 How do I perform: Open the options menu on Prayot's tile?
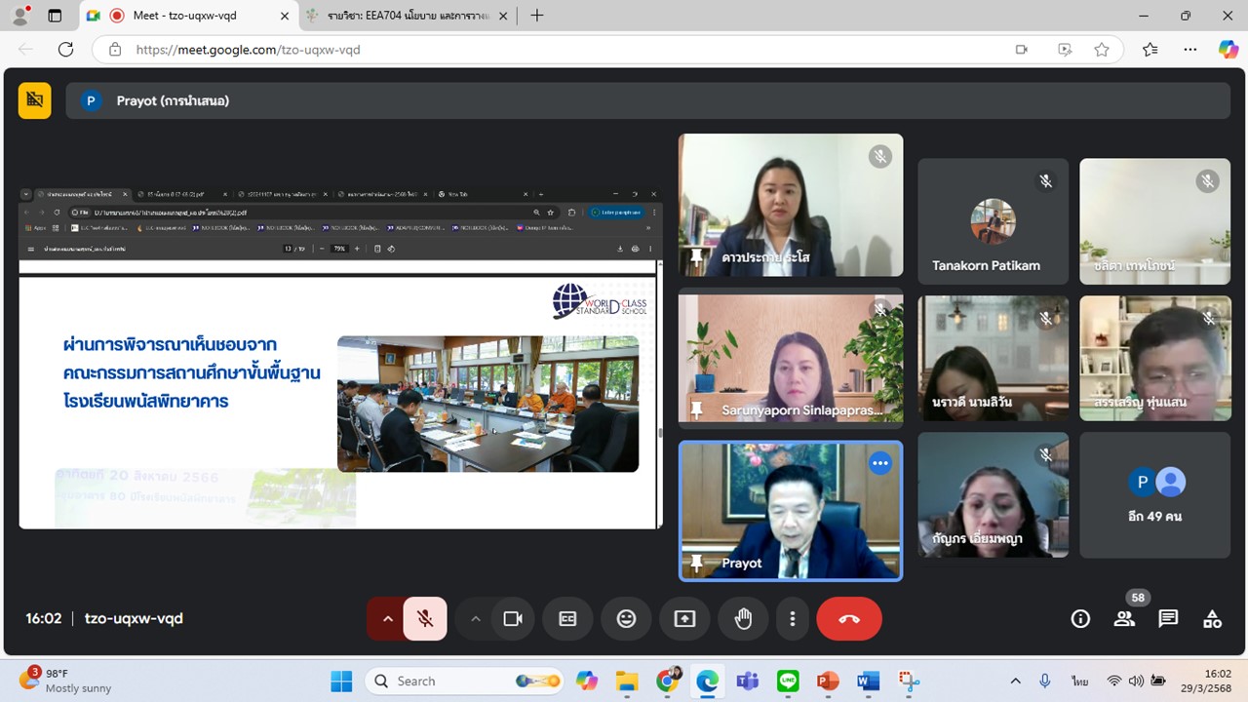[880, 463]
